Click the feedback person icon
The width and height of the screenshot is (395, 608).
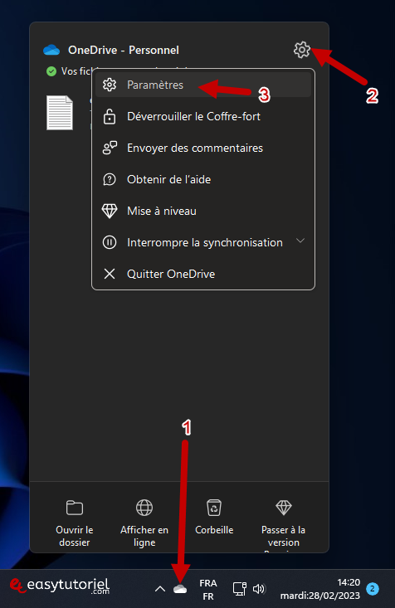[x=110, y=148]
